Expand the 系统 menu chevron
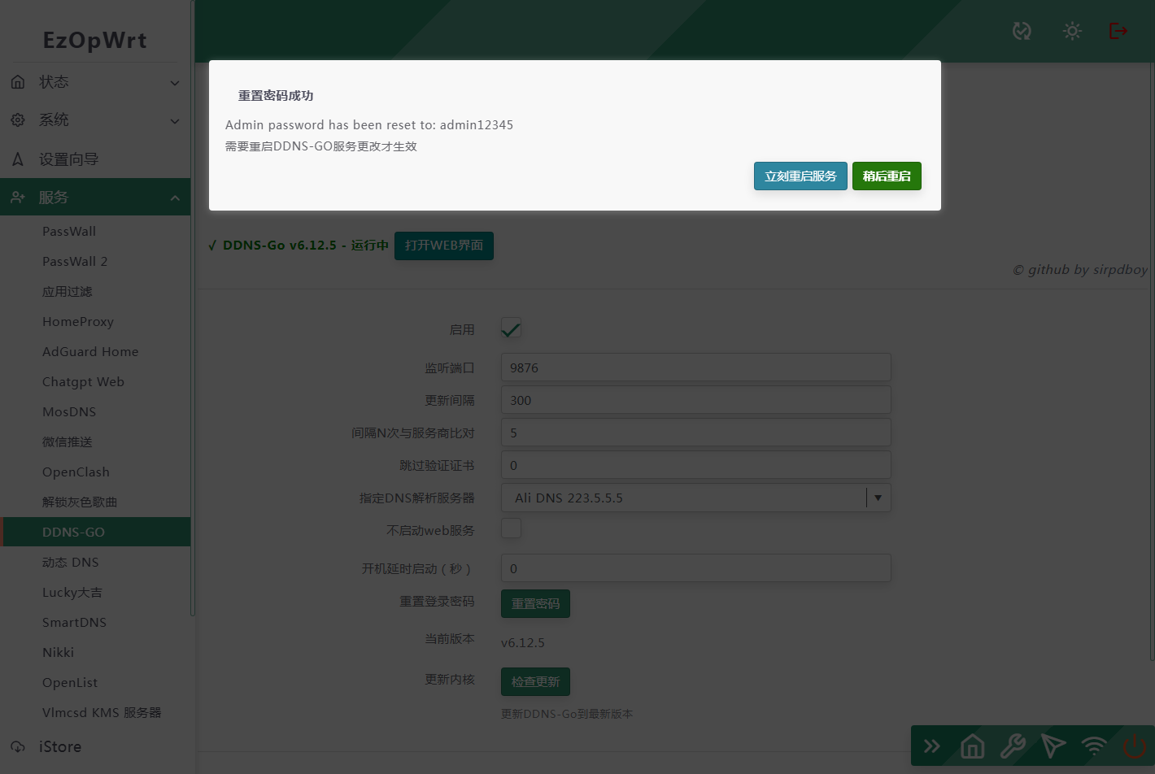The height and width of the screenshot is (774, 1155). [x=175, y=121]
